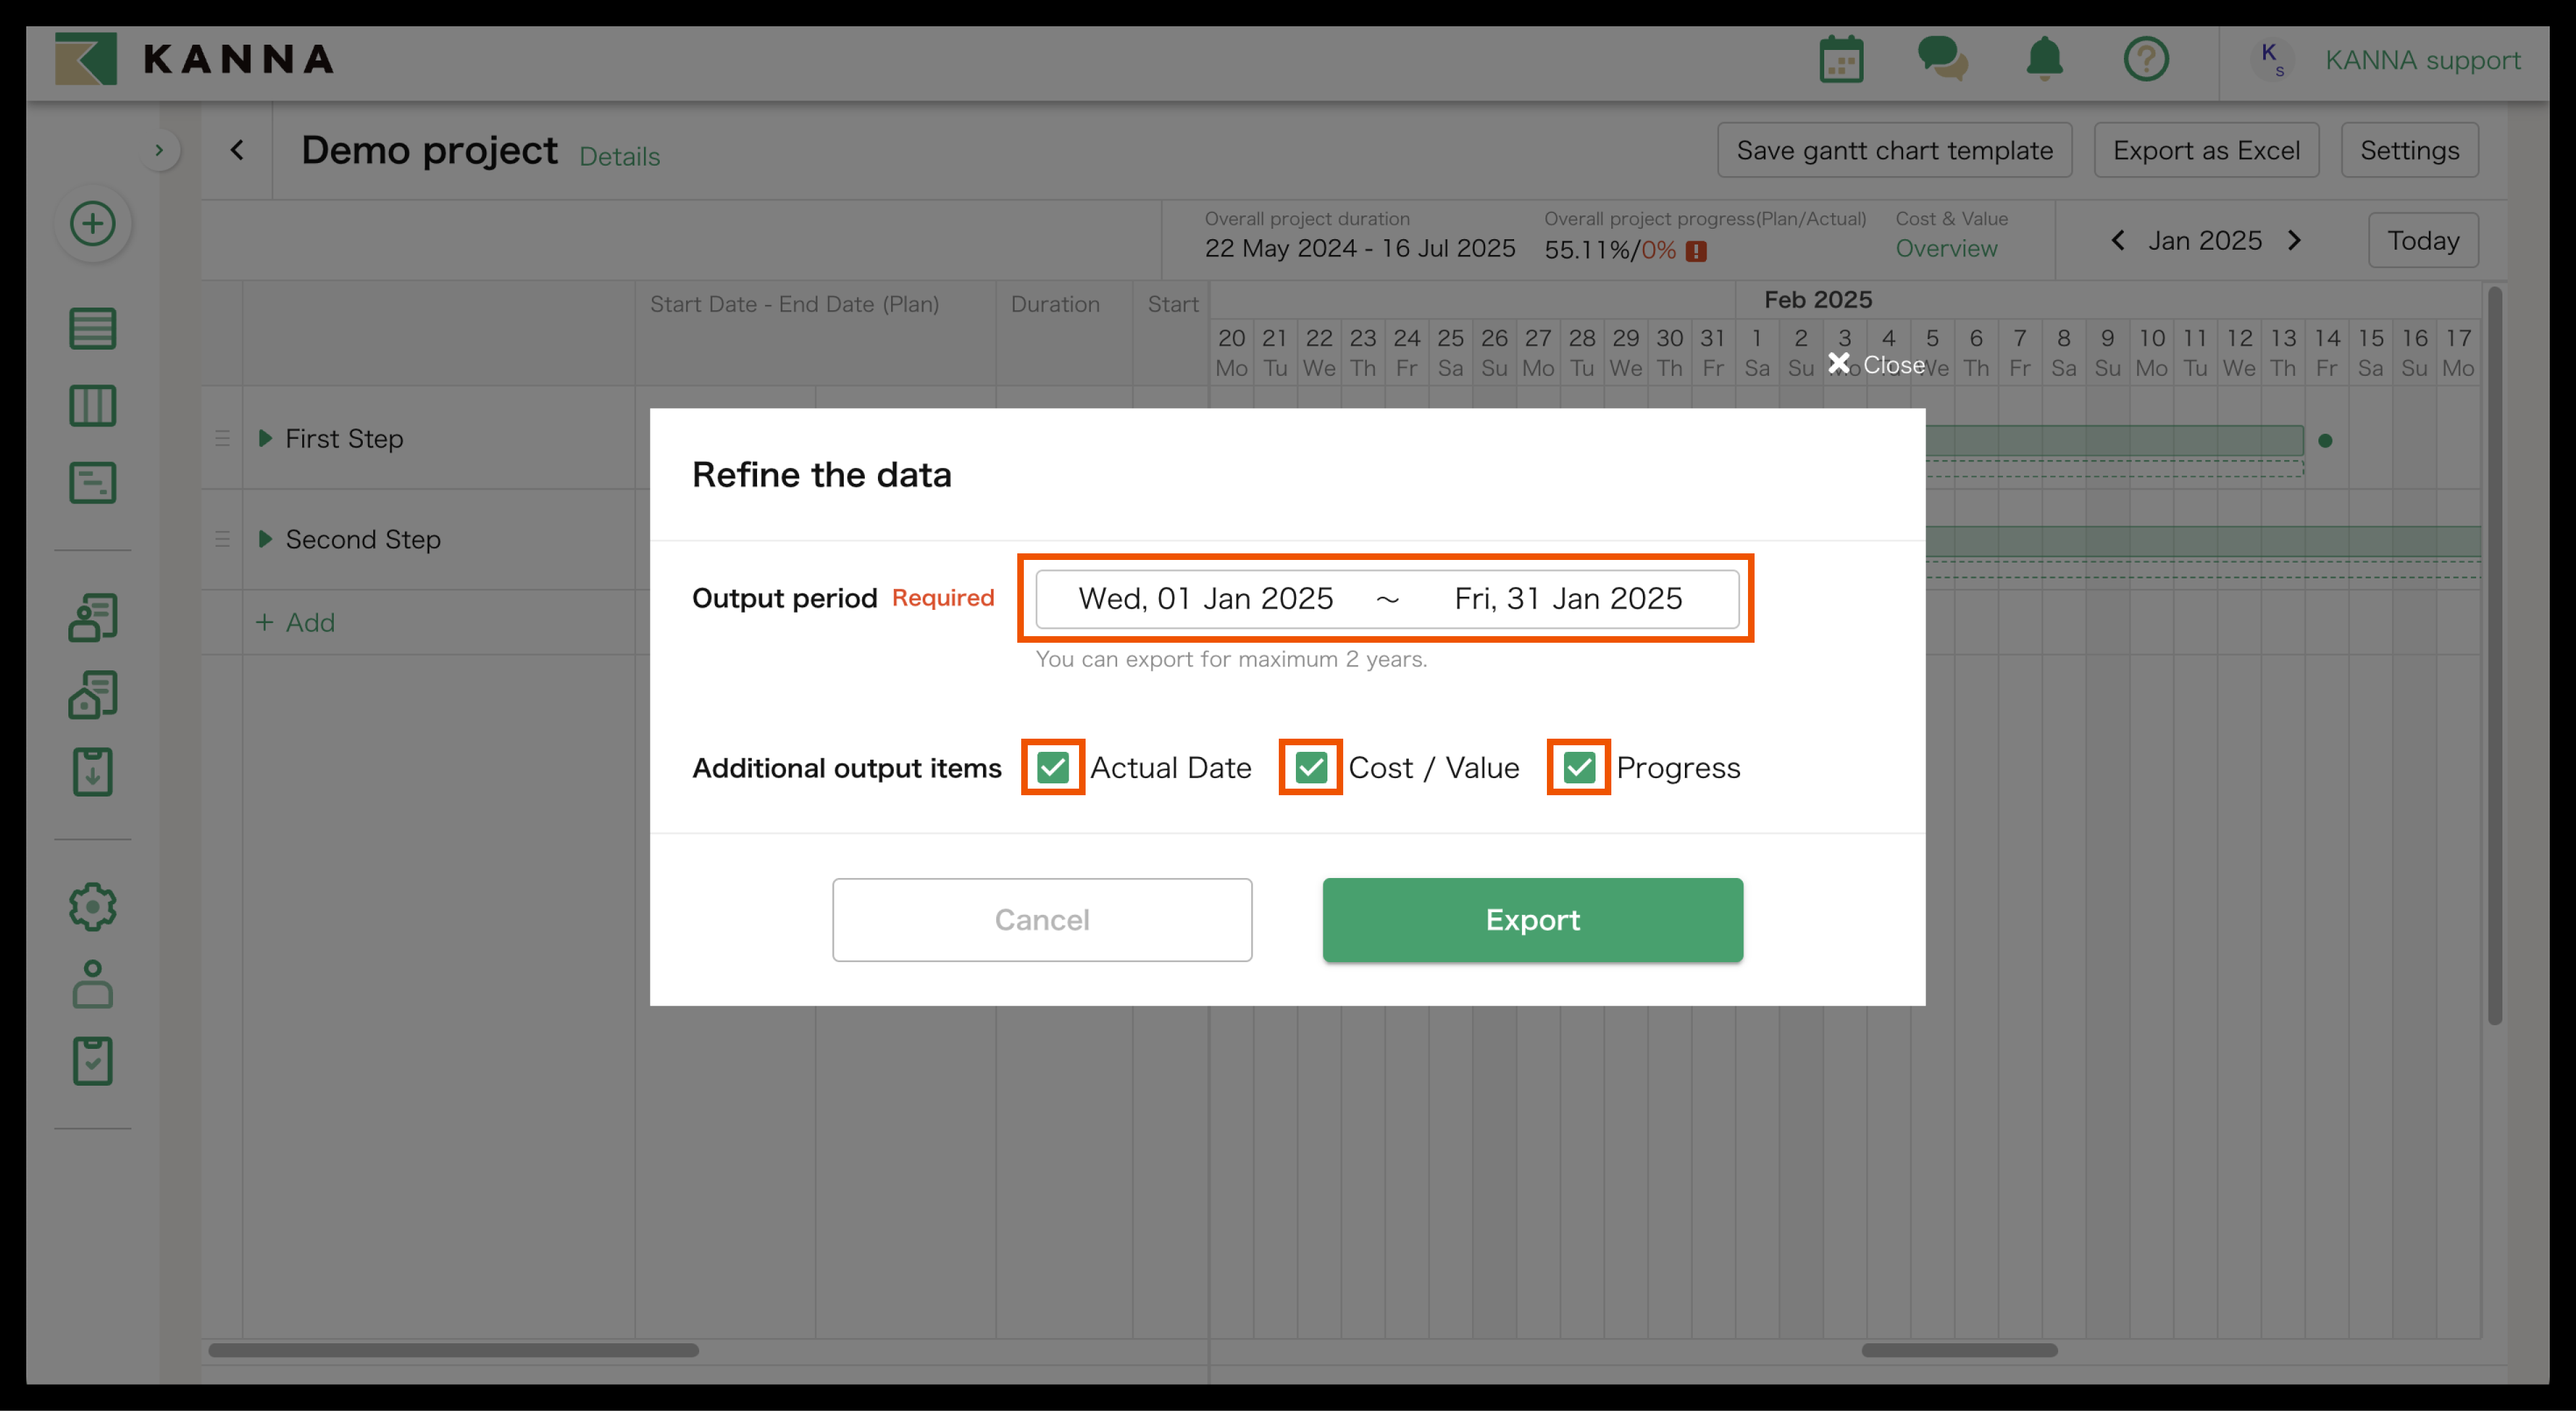The height and width of the screenshot is (1411, 2576).
Task: Expand the Second Step row
Action: 265,539
